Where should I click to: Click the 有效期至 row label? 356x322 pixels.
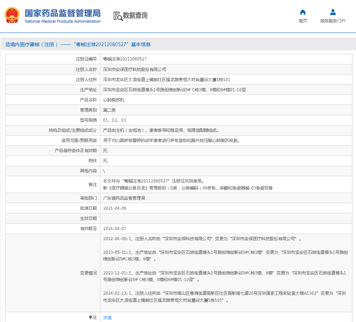88,229
